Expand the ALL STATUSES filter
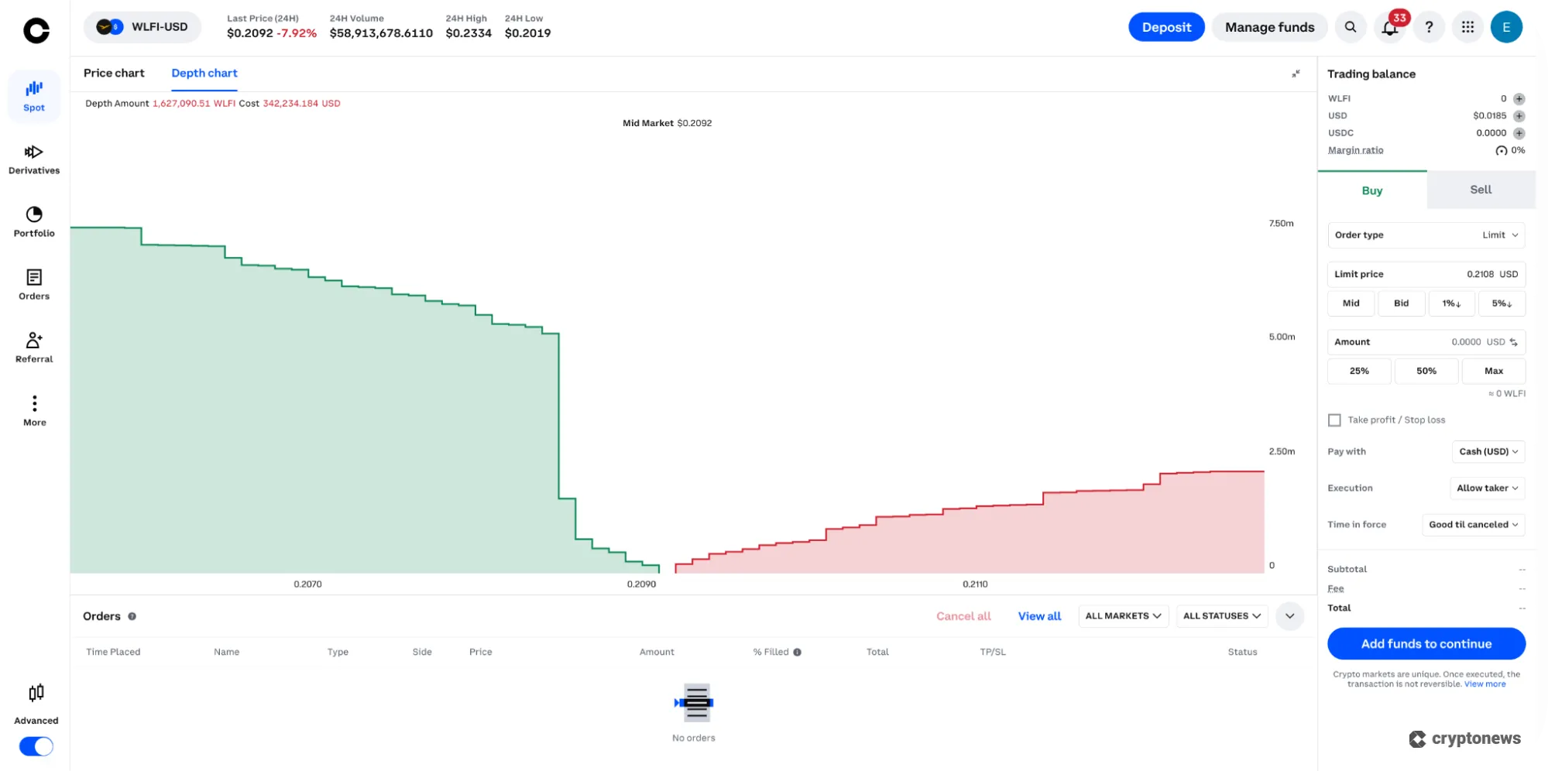1548x771 pixels. pos(1221,615)
